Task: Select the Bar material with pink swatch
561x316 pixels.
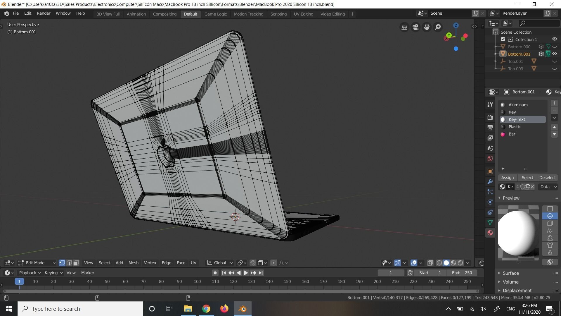Action: (512, 134)
